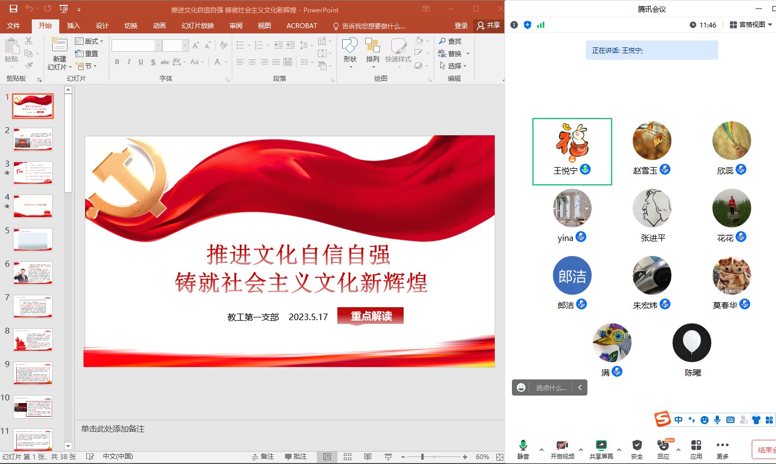Toggle bold formatting in the Font group

117,62
